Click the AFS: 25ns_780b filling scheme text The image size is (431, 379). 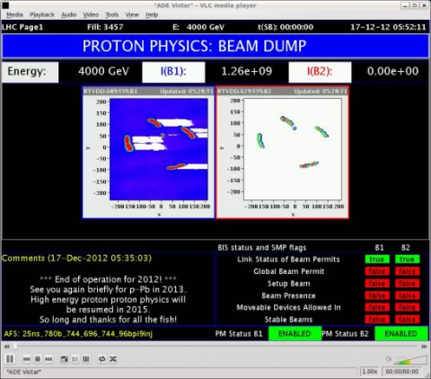point(78,333)
